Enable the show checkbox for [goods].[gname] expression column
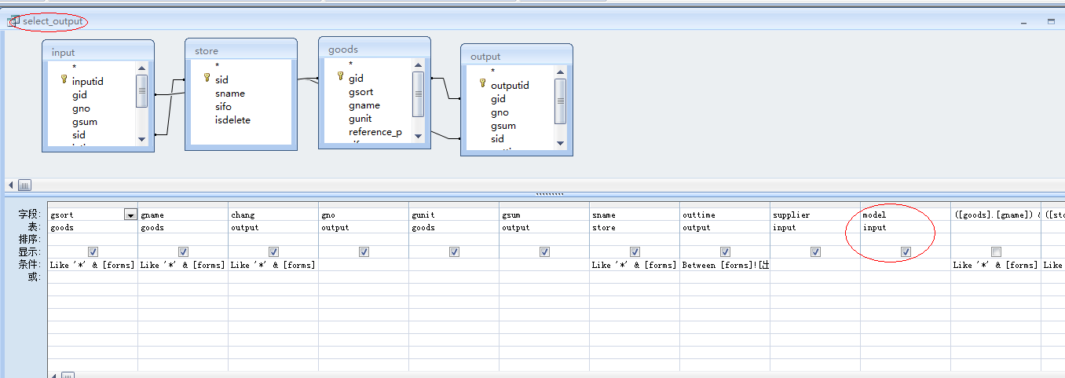Viewport: 1065px width, 378px height. click(996, 252)
